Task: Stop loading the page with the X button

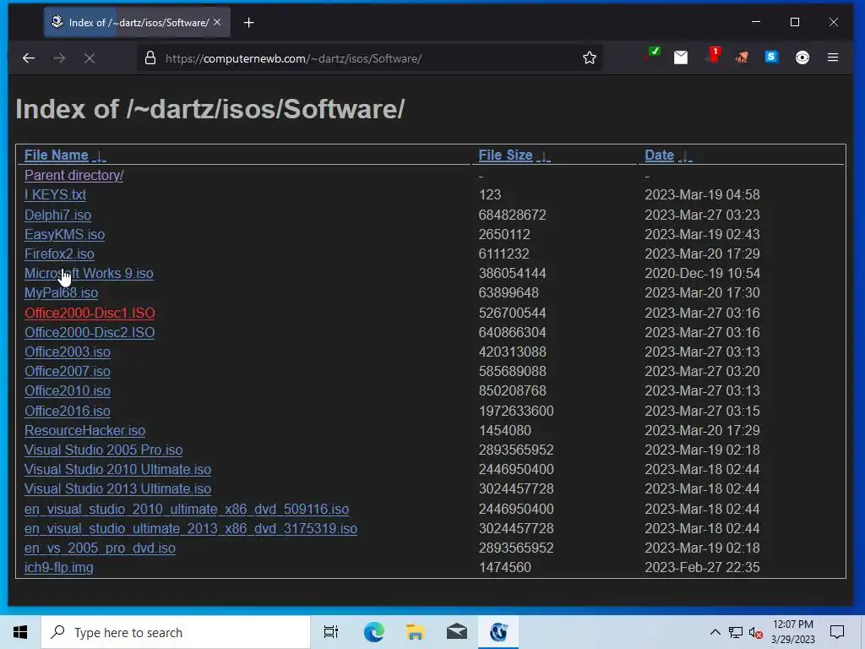Action: pos(90,58)
